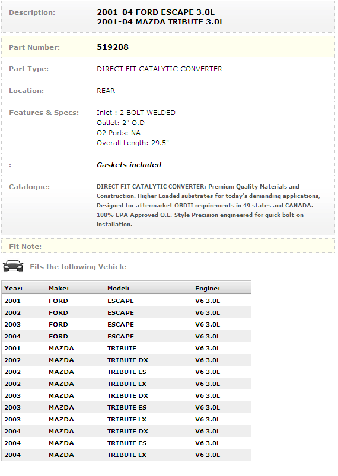Click the Fit Note section bar

(168, 245)
